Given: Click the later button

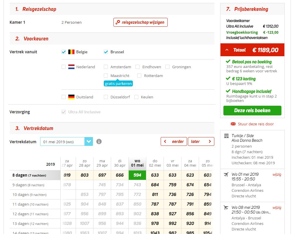Looking at the screenshot, I should click(201, 141).
